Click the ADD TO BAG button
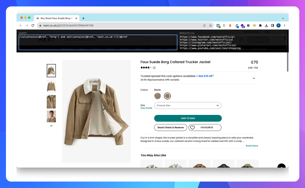305x188 pixels. [x=188, y=118]
